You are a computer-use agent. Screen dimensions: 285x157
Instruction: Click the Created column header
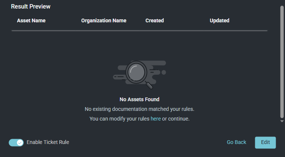pos(155,20)
